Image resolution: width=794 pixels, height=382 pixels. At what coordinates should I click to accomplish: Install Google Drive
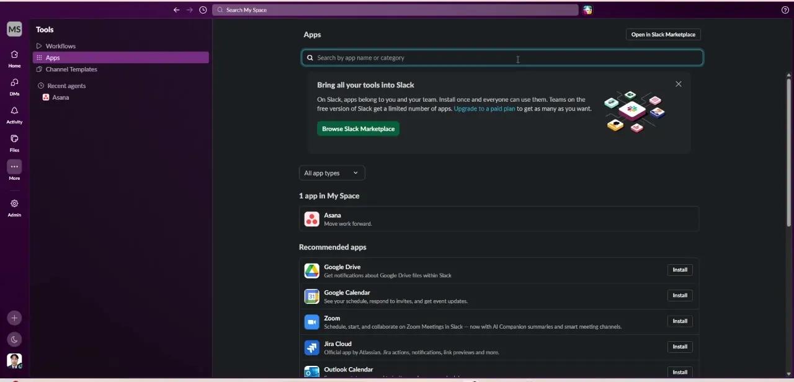[x=680, y=270]
